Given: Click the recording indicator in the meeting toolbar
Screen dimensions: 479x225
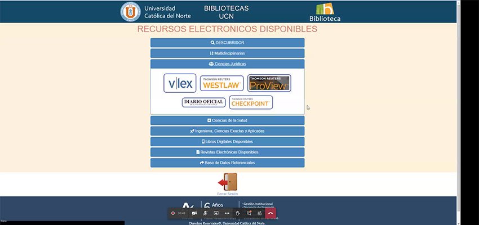Looking at the screenshot, I should click(173, 213).
